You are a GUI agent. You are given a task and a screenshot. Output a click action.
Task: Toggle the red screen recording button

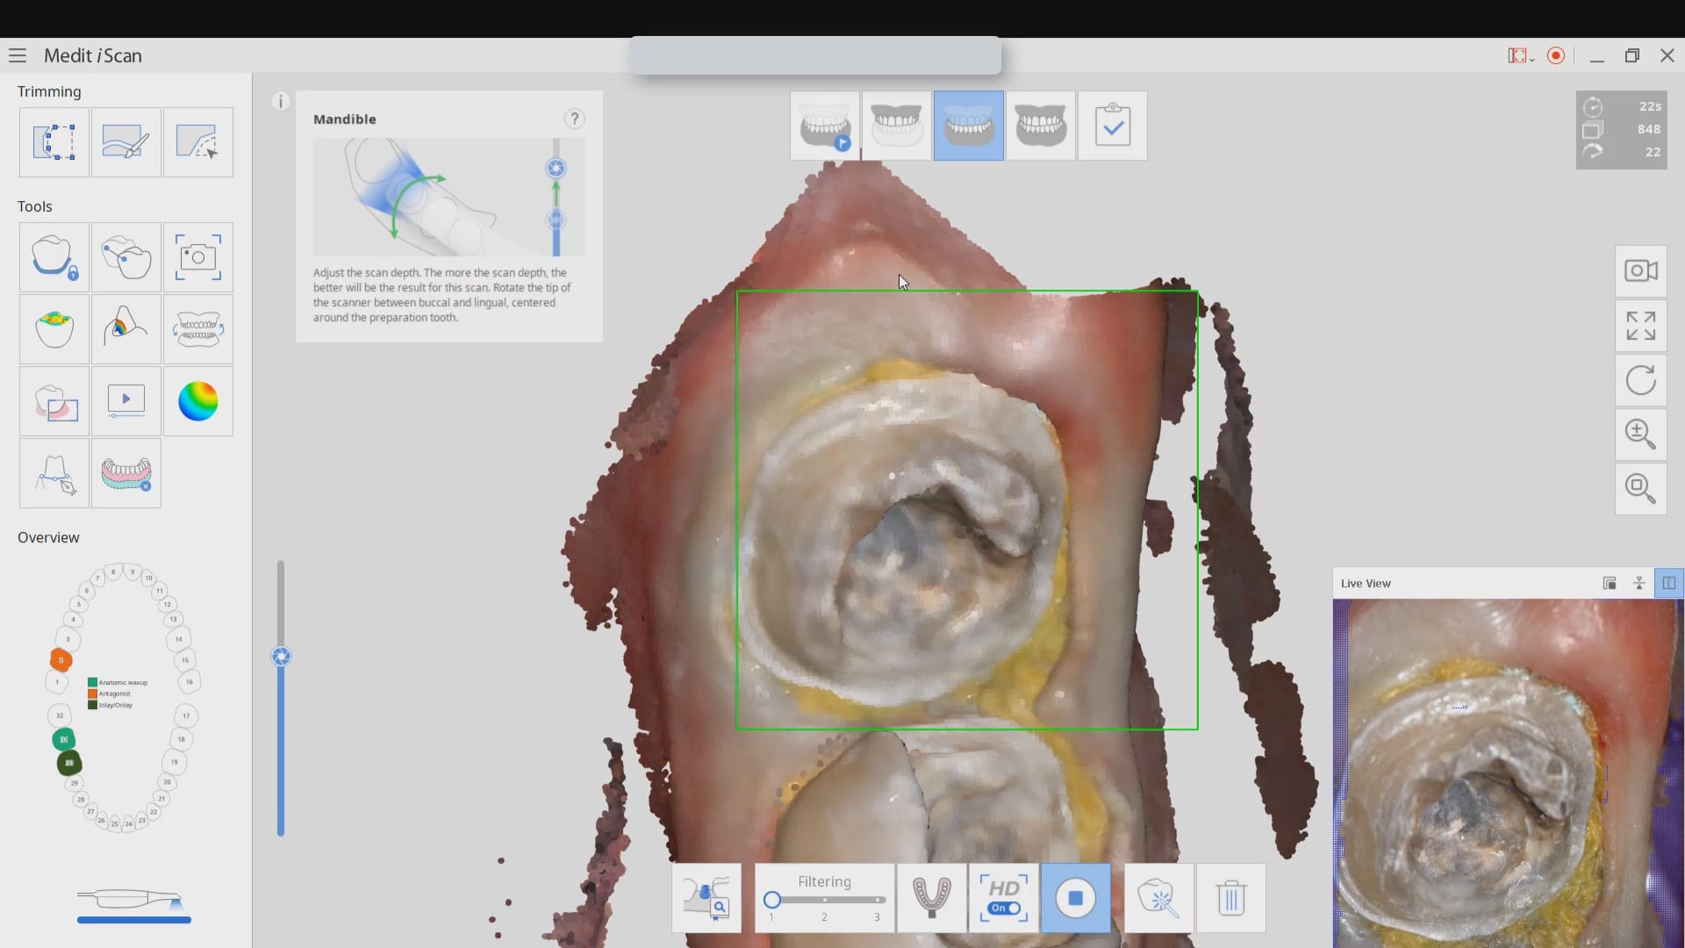[1556, 55]
